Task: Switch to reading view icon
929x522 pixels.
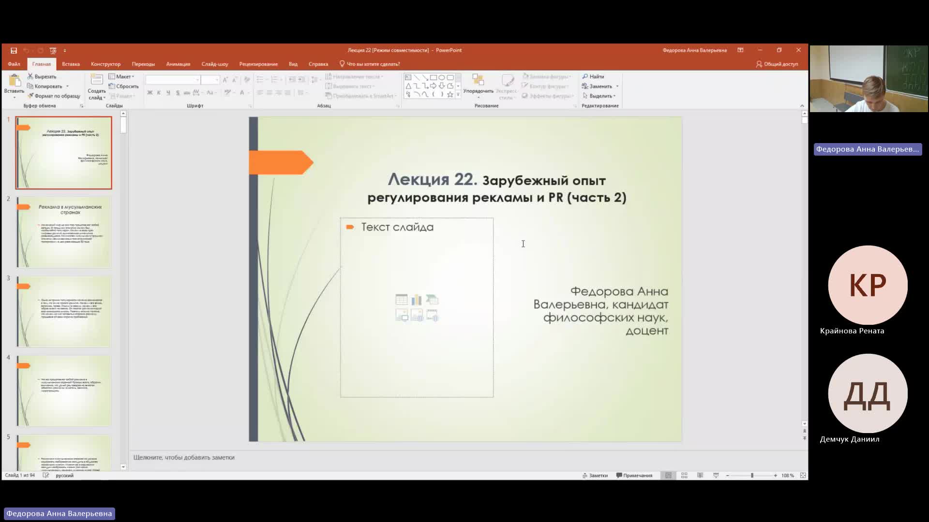Action: coord(700,476)
